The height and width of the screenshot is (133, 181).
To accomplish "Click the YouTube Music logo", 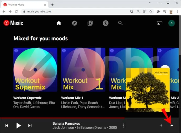I will tap(13, 23).
